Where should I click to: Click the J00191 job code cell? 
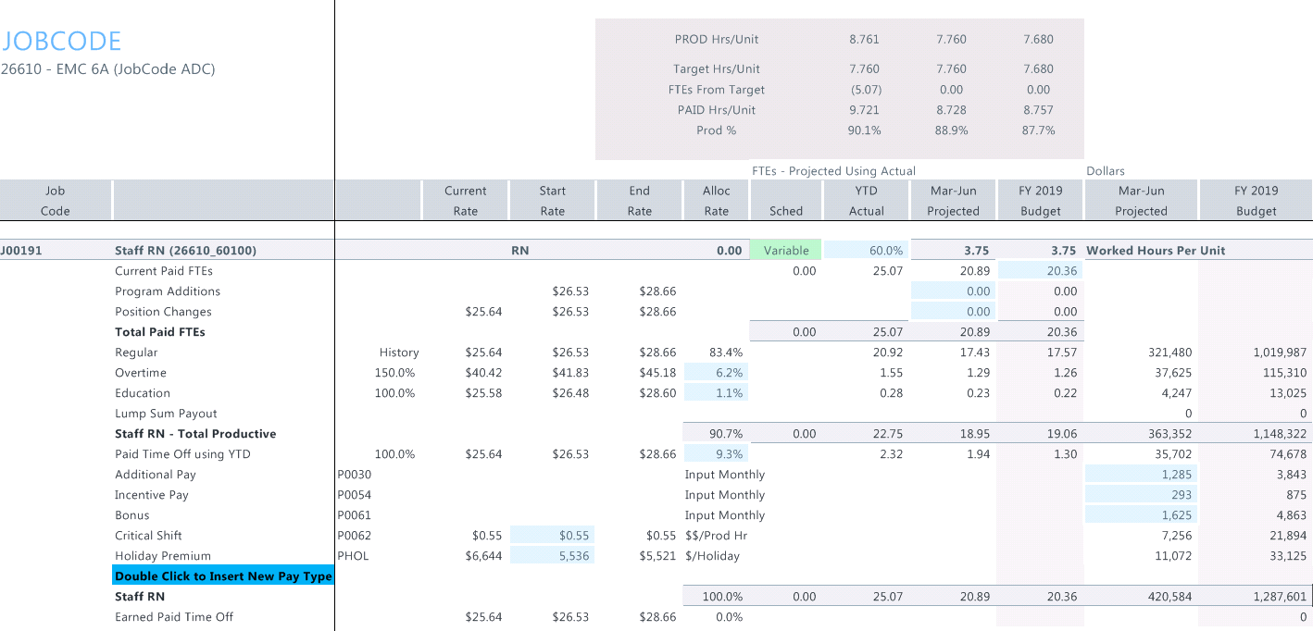(x=22, y=250)
